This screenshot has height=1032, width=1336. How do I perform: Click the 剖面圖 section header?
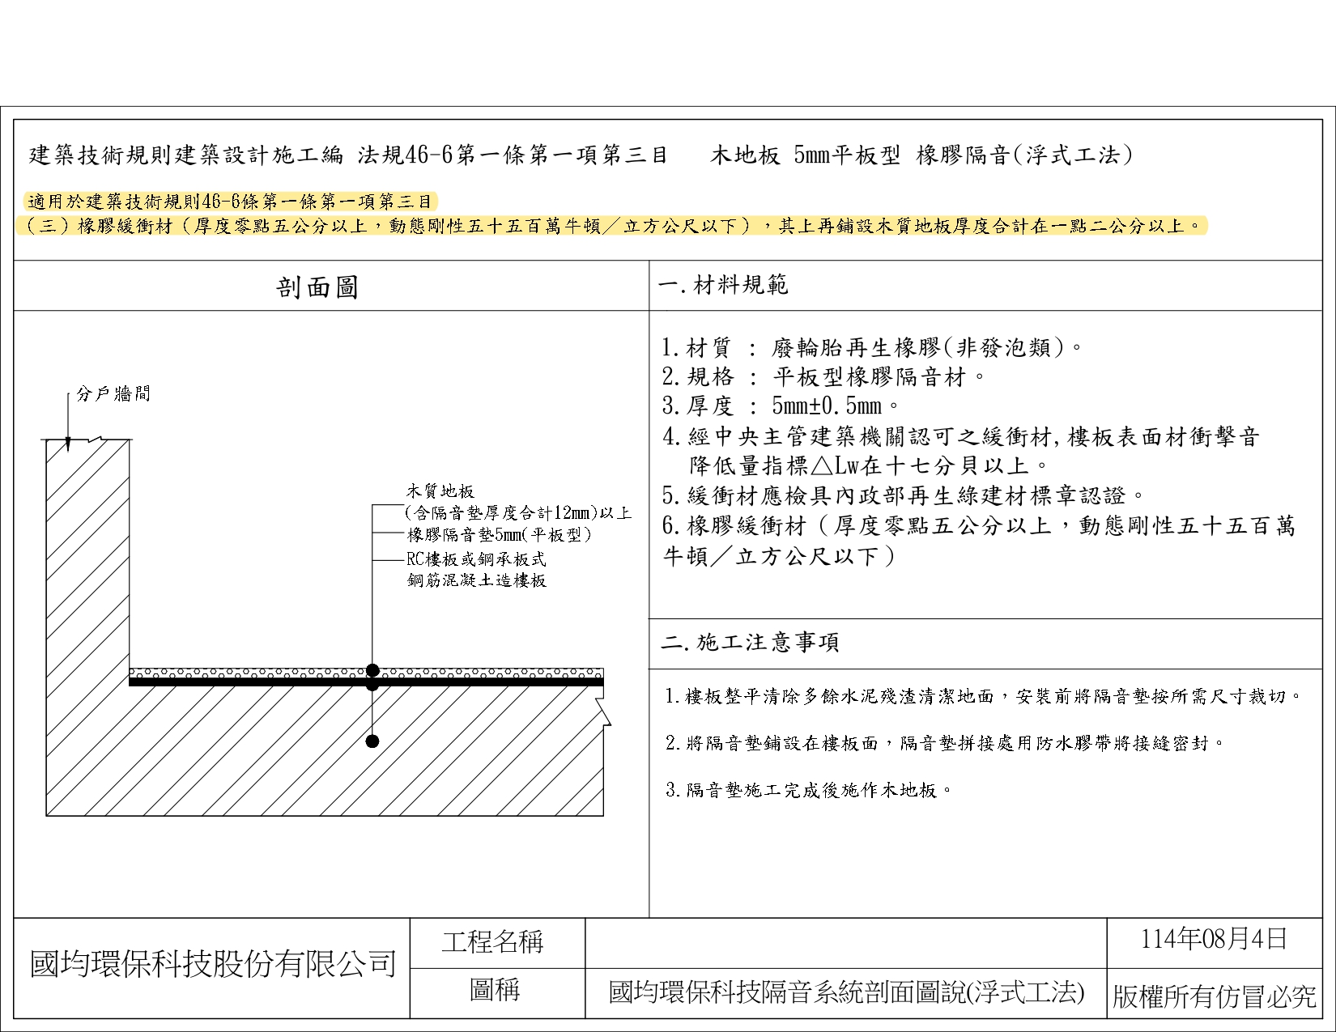[317, 287]
